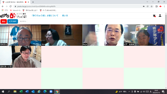Image resolution: width=167 pixels, height=94 pixels.
Task: Launch Excel from taskbar
Action: pyautogui.click(x=21, y=92)
